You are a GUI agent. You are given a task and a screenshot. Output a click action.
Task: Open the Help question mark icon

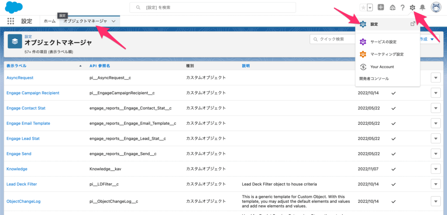(x=402, y=7)
